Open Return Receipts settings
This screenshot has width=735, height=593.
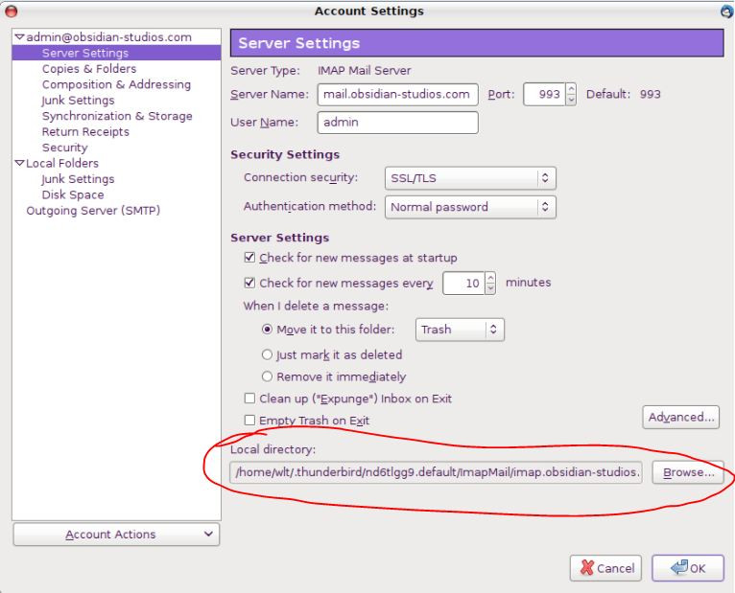[x=85, y=131]
